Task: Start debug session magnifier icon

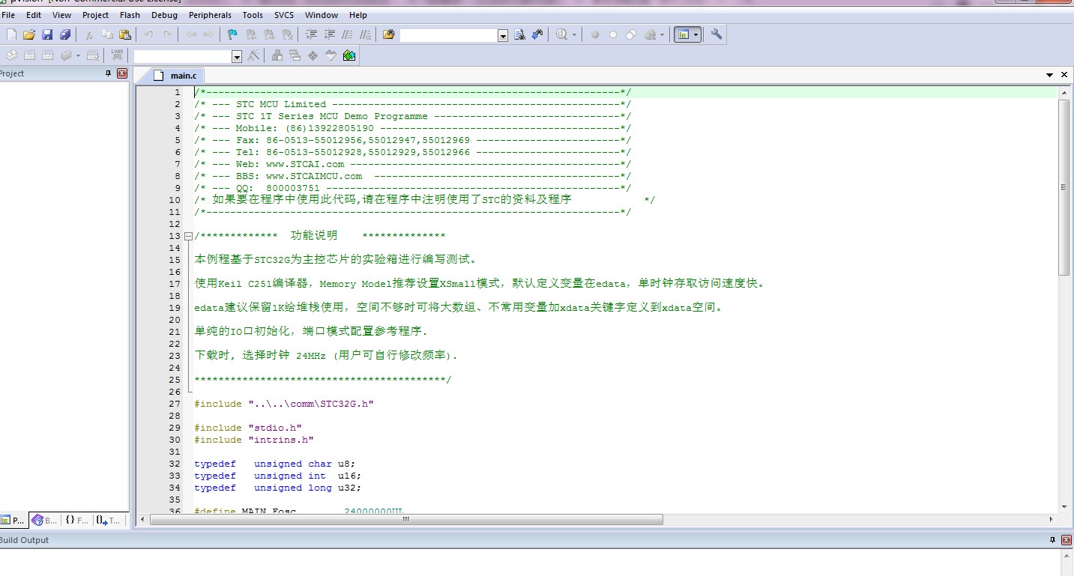Action: 561,34
